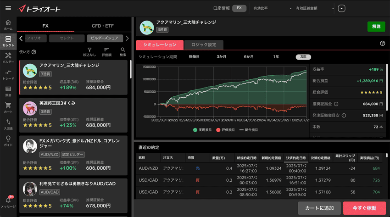Click the 解説 green button
Image resolution: width=390 pixels, height=217 pixels.
click(x=376, y=27)
